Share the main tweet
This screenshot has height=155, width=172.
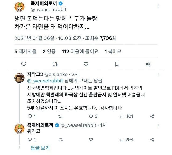click(148, 64)
